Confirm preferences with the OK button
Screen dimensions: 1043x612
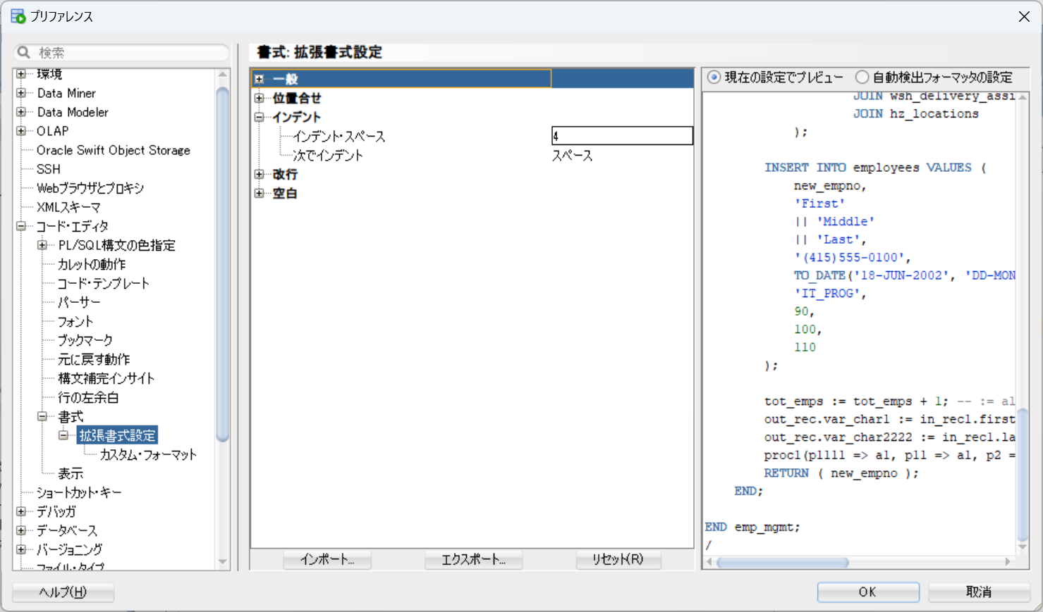click(x=868, y=592)
